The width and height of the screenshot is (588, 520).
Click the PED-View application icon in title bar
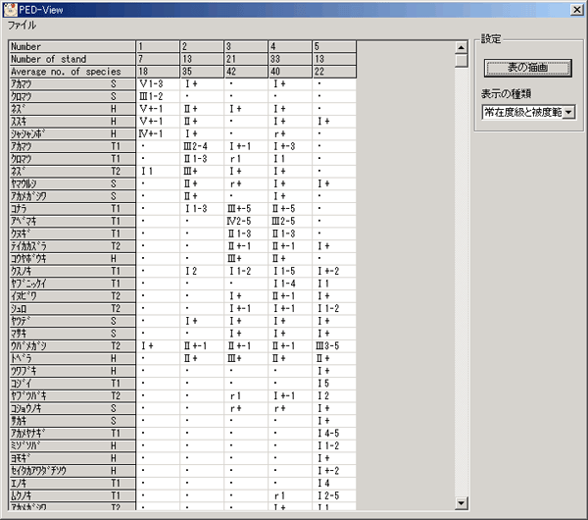pyautogui.click(x=10, y=9)
